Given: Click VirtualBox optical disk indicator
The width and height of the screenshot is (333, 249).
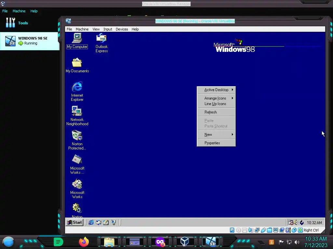Looking at the screenshot, I should click(238, 230).
